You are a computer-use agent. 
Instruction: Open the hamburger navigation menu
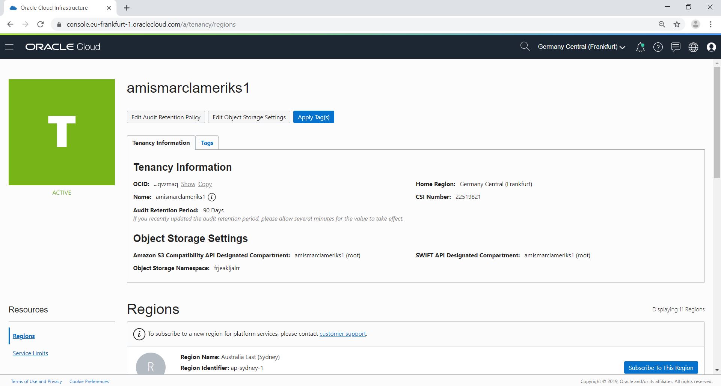click(x=9, y=47)
